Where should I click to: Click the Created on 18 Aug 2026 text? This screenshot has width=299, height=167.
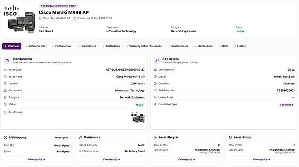[94, 18]
